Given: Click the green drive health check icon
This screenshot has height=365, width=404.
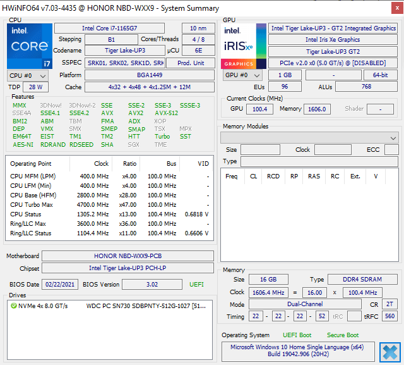Looking at the screenshot, I should (14, 306).
